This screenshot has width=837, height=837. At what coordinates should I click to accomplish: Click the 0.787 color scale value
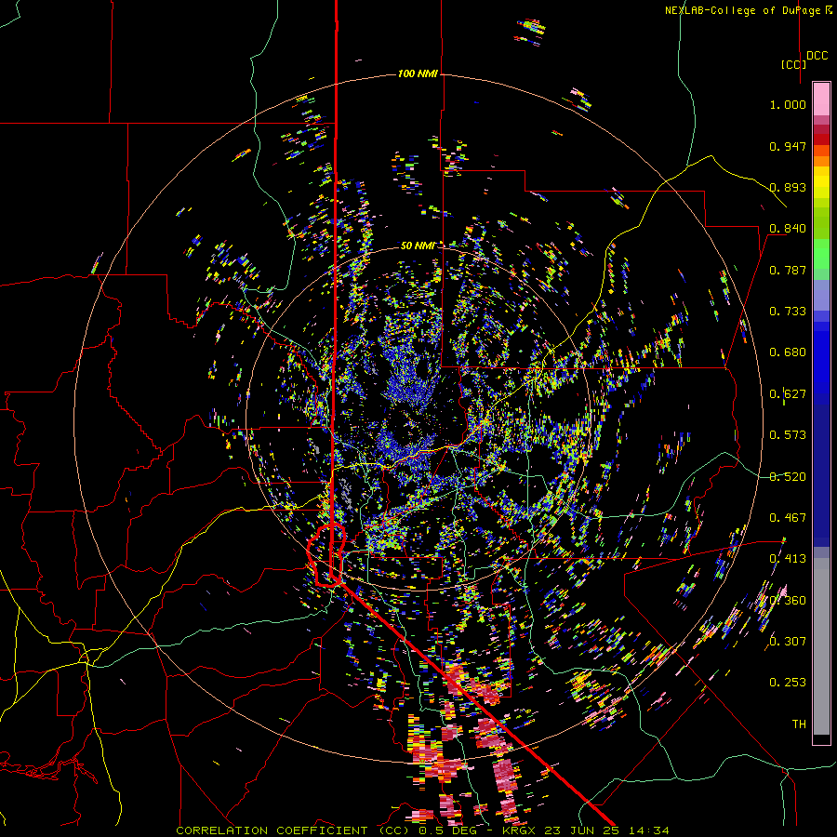pos(788,270)
